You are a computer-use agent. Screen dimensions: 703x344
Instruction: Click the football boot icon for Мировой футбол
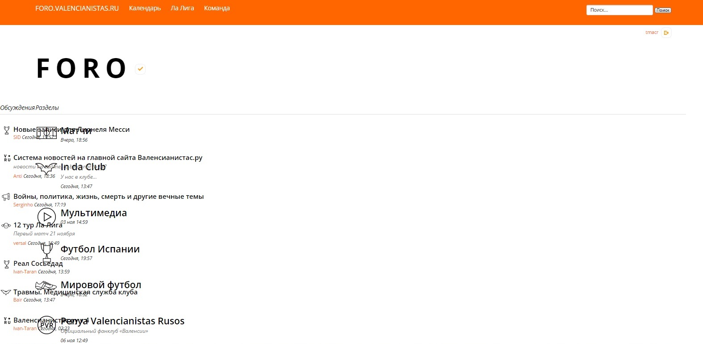(x=46, y=285)
